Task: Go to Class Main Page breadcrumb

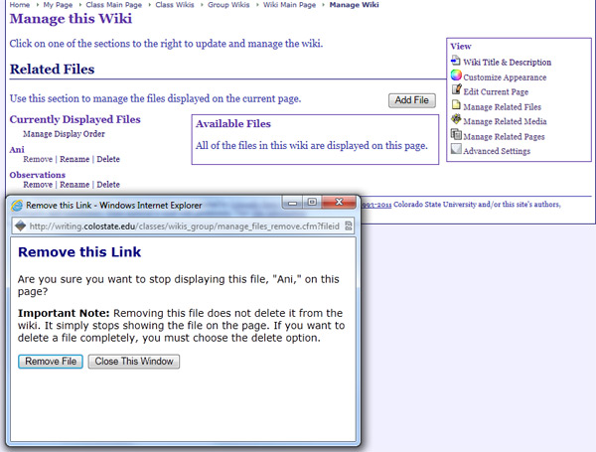Action: (x=114, y=6)
